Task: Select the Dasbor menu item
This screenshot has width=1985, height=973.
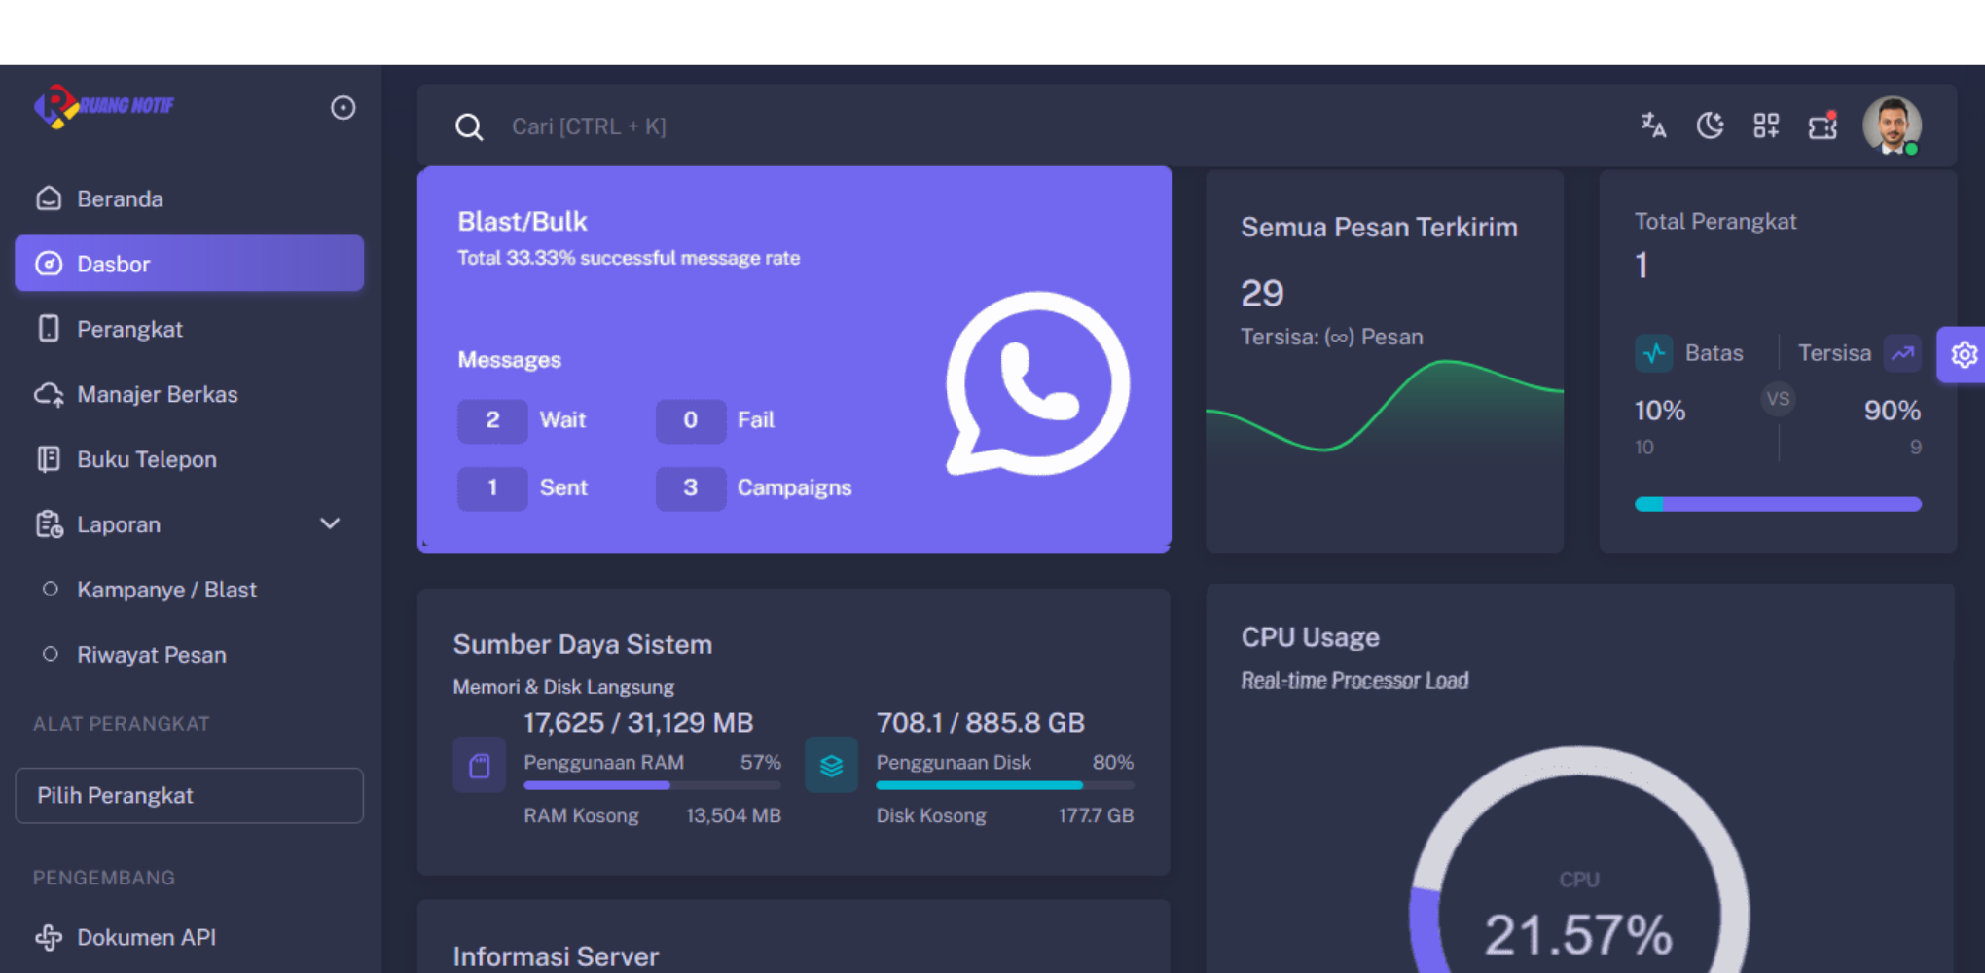Action: tap(190, 264)
